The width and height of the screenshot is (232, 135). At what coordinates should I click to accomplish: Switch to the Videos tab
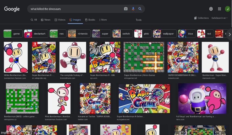click(60, 20)
